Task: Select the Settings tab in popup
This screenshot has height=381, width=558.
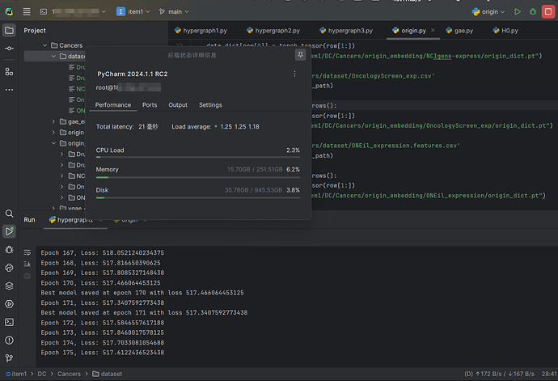Action: (210, 105)
